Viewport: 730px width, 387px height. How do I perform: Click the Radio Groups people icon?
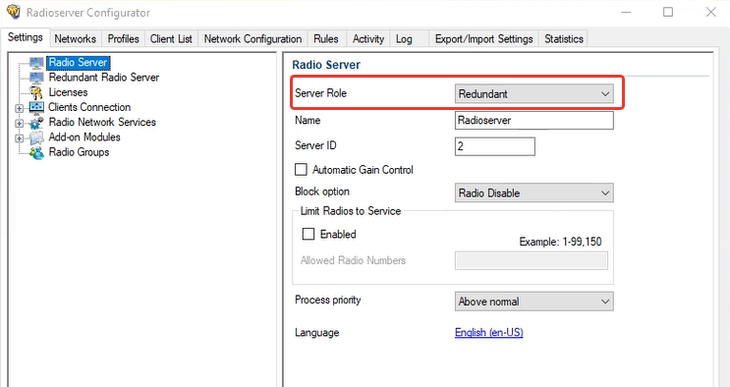[36, 152]
